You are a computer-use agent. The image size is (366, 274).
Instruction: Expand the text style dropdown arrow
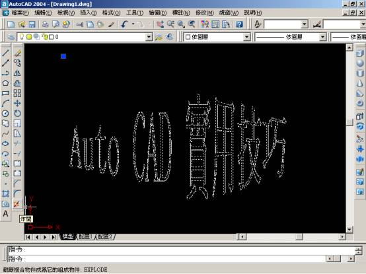pyautogui.click(x=305, y=24)
